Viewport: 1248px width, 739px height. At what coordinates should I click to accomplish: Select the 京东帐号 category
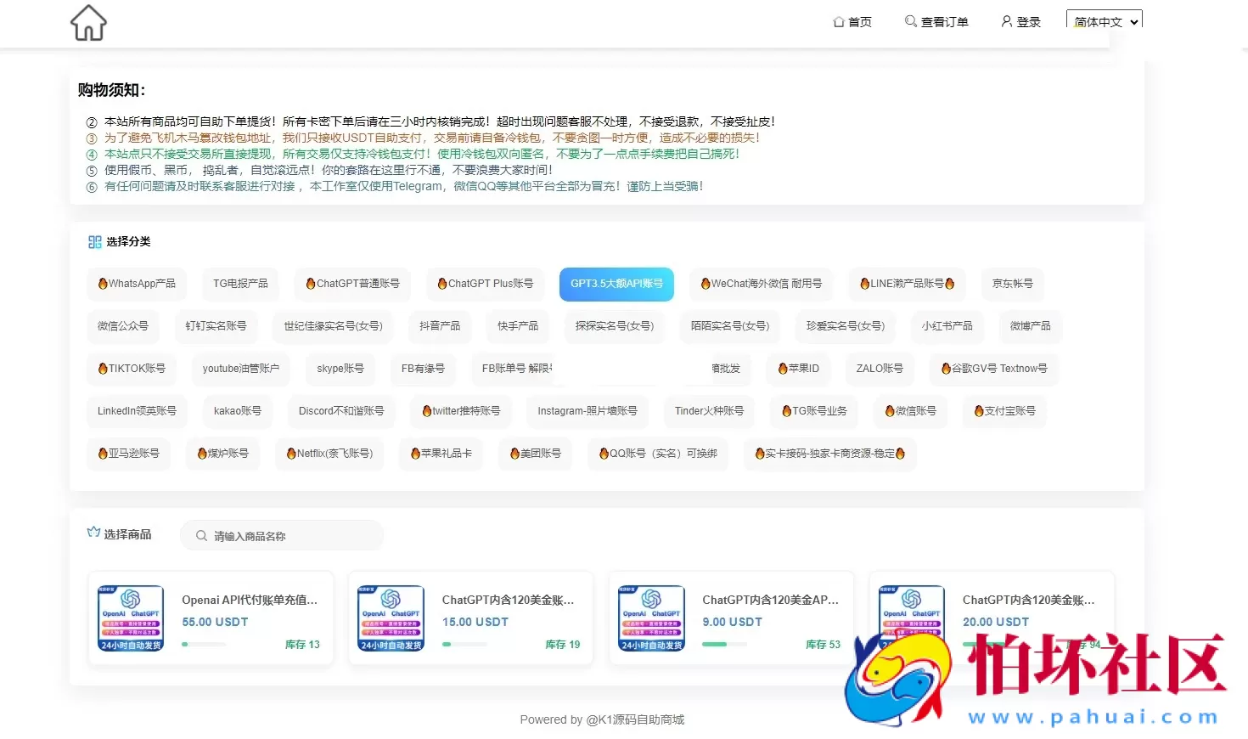(1012, 284)
